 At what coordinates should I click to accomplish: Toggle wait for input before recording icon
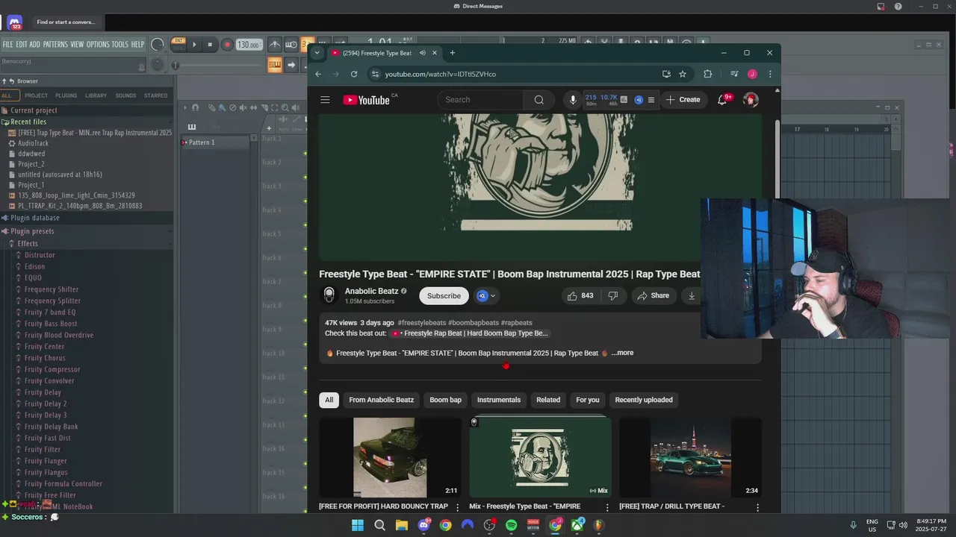pyautogui.click(x=291, y=45)
